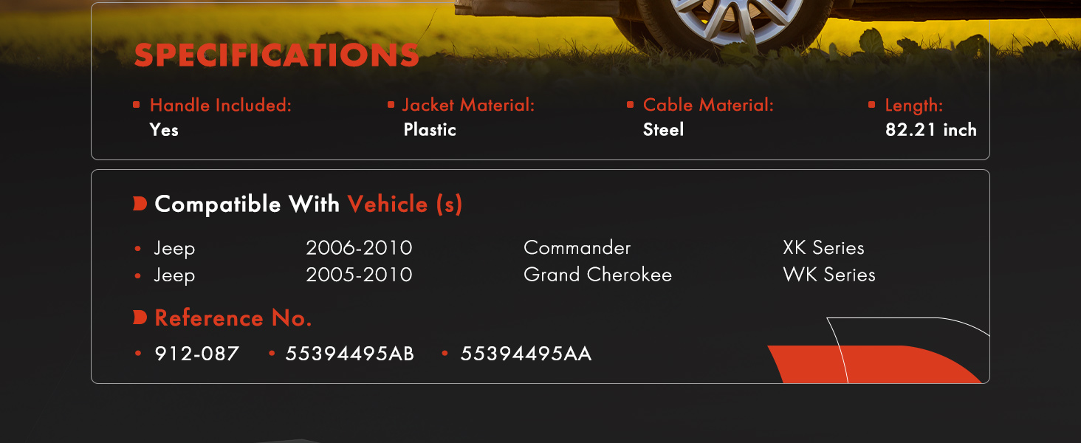Click the Plastic jacket material value
This screenshot has width=1081, height=443.
[x=430, y=130]
